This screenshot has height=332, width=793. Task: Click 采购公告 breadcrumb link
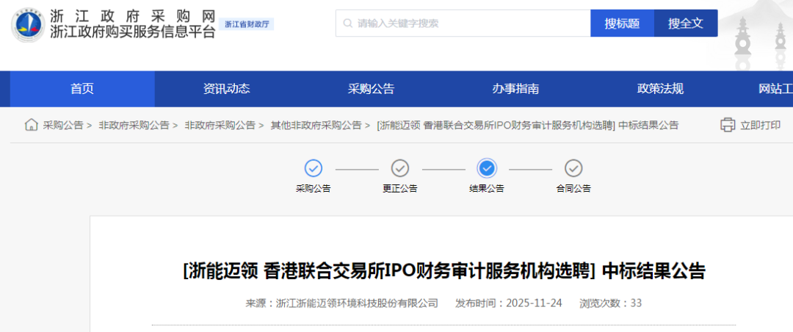coord(62,126)
